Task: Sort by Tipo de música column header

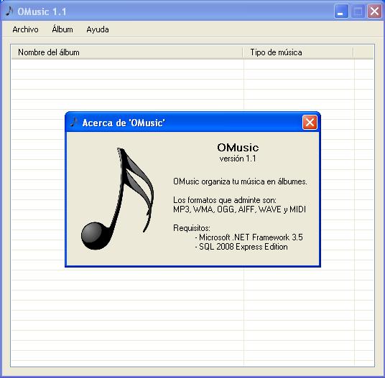Action: (298, 52)
